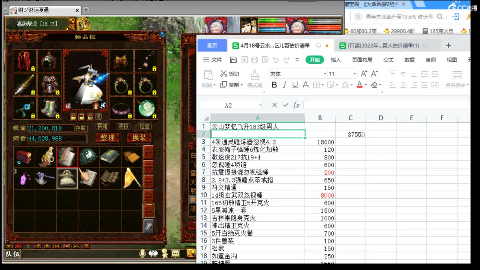Screen dimensions: 480x270
Task: Expand the paste (粘贴) options arrow
Action: [x=214, y=85]
